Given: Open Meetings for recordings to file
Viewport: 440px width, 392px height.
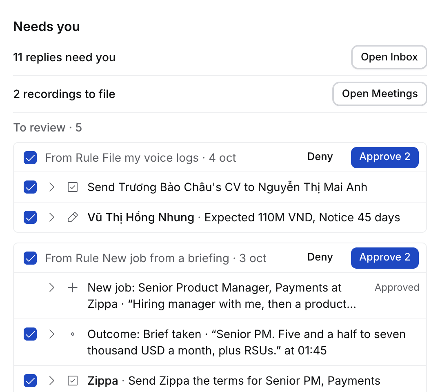Looking at the screenshot, I should coord(380,94).
